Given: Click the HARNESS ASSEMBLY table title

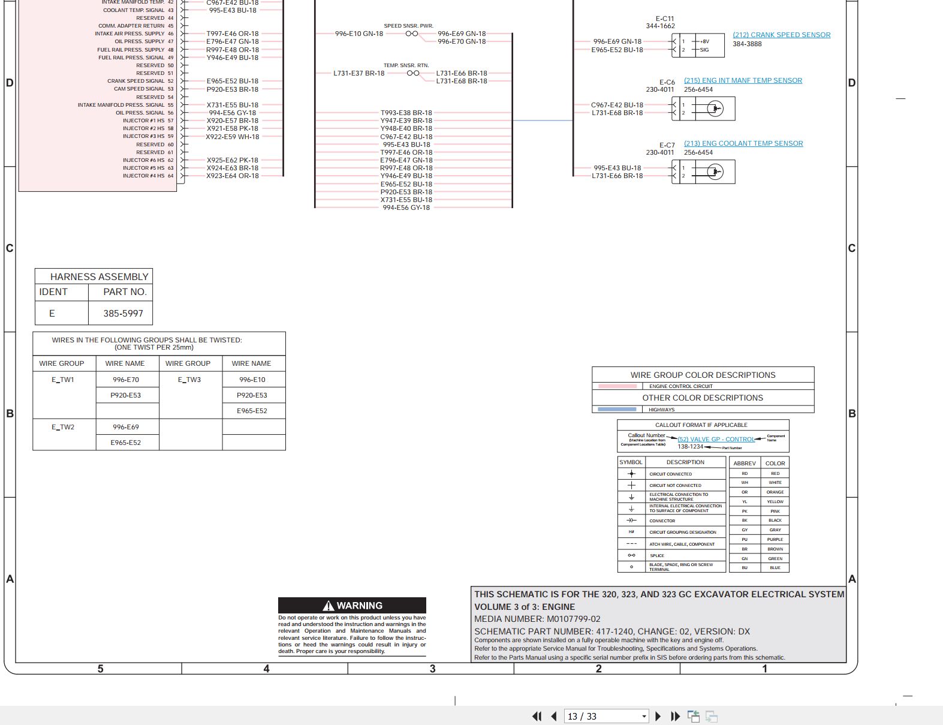Looking at the screenshot, I should [99, 276].
